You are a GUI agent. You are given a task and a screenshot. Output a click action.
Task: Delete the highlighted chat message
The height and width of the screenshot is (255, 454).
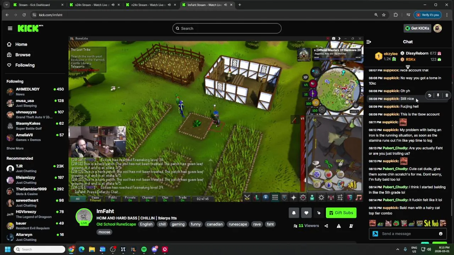[447, 95]
